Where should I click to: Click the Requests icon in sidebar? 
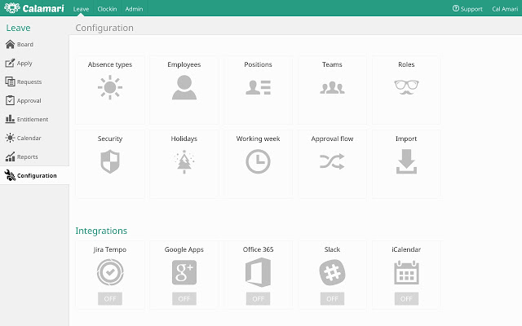[x=10, y=81]
